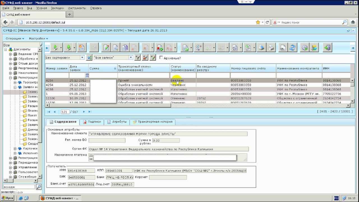Click the Сумма column header
The height and width of the screenshot is (202, 359).
(x=103, y=68)
